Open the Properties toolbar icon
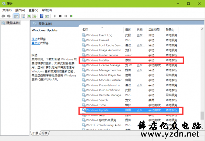Image resolution: width=205 pixels, height=141 pixels. (x=23, y=16)
